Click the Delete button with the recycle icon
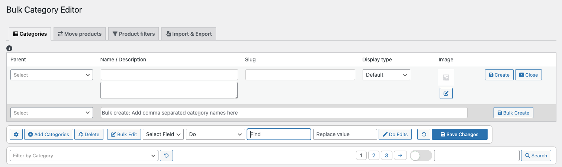The height and width of the screenshot is (167, 562). pyautogui.click(x=89, y=134)
